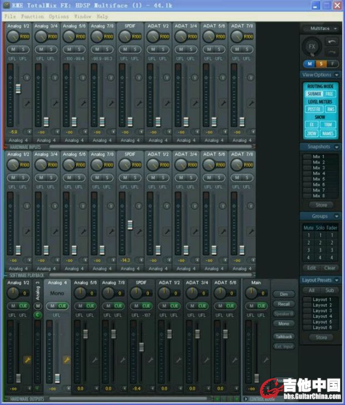This screenshot has width=345, height=405.
Task: Click green C button on Analog 3 output
Action: [38, 315]
